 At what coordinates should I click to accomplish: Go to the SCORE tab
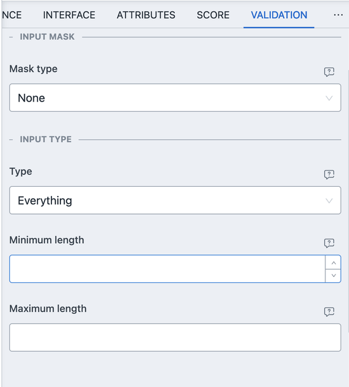point(213,15)
